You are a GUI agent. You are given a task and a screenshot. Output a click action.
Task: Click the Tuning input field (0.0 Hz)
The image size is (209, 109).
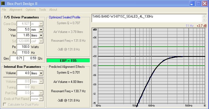(23, 87)
